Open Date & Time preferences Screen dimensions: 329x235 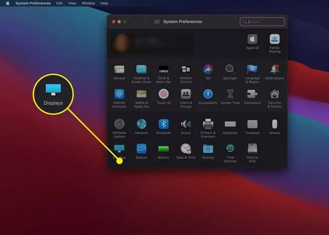coord(186,151)
